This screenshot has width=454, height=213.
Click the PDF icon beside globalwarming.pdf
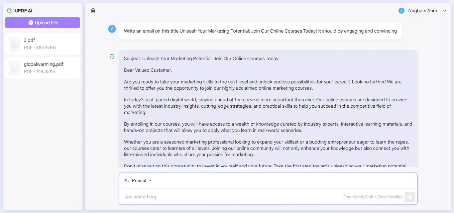(14, 68)
